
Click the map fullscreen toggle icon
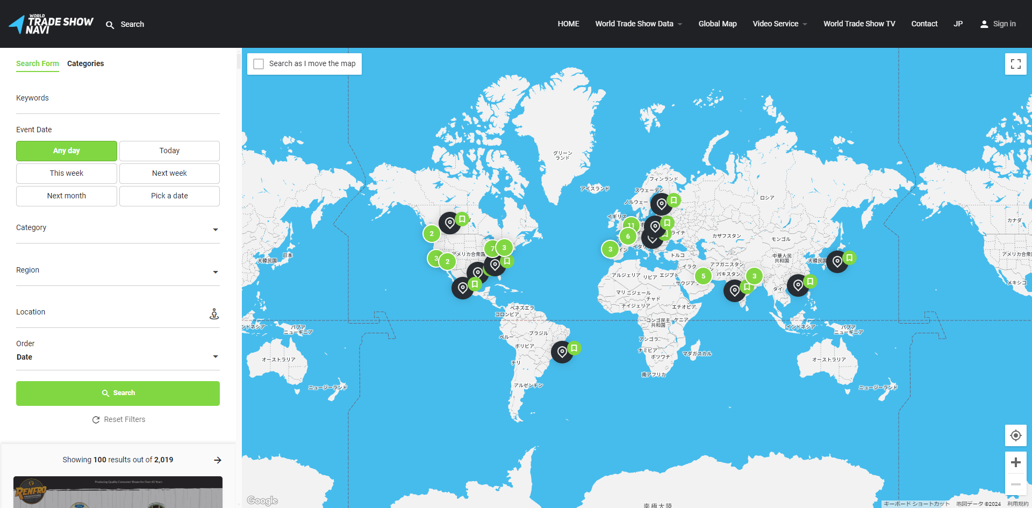[x=1015, y=64]
